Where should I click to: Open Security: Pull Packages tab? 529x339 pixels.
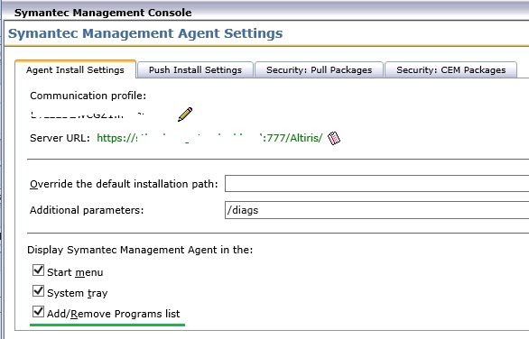[x=320, y=69]
